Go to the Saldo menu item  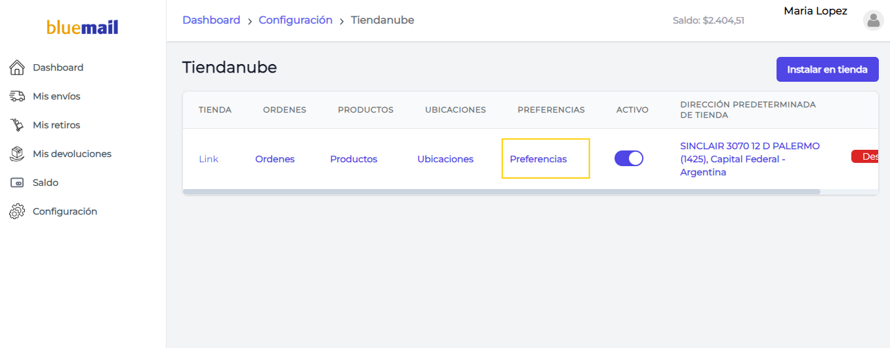(46, 183)
